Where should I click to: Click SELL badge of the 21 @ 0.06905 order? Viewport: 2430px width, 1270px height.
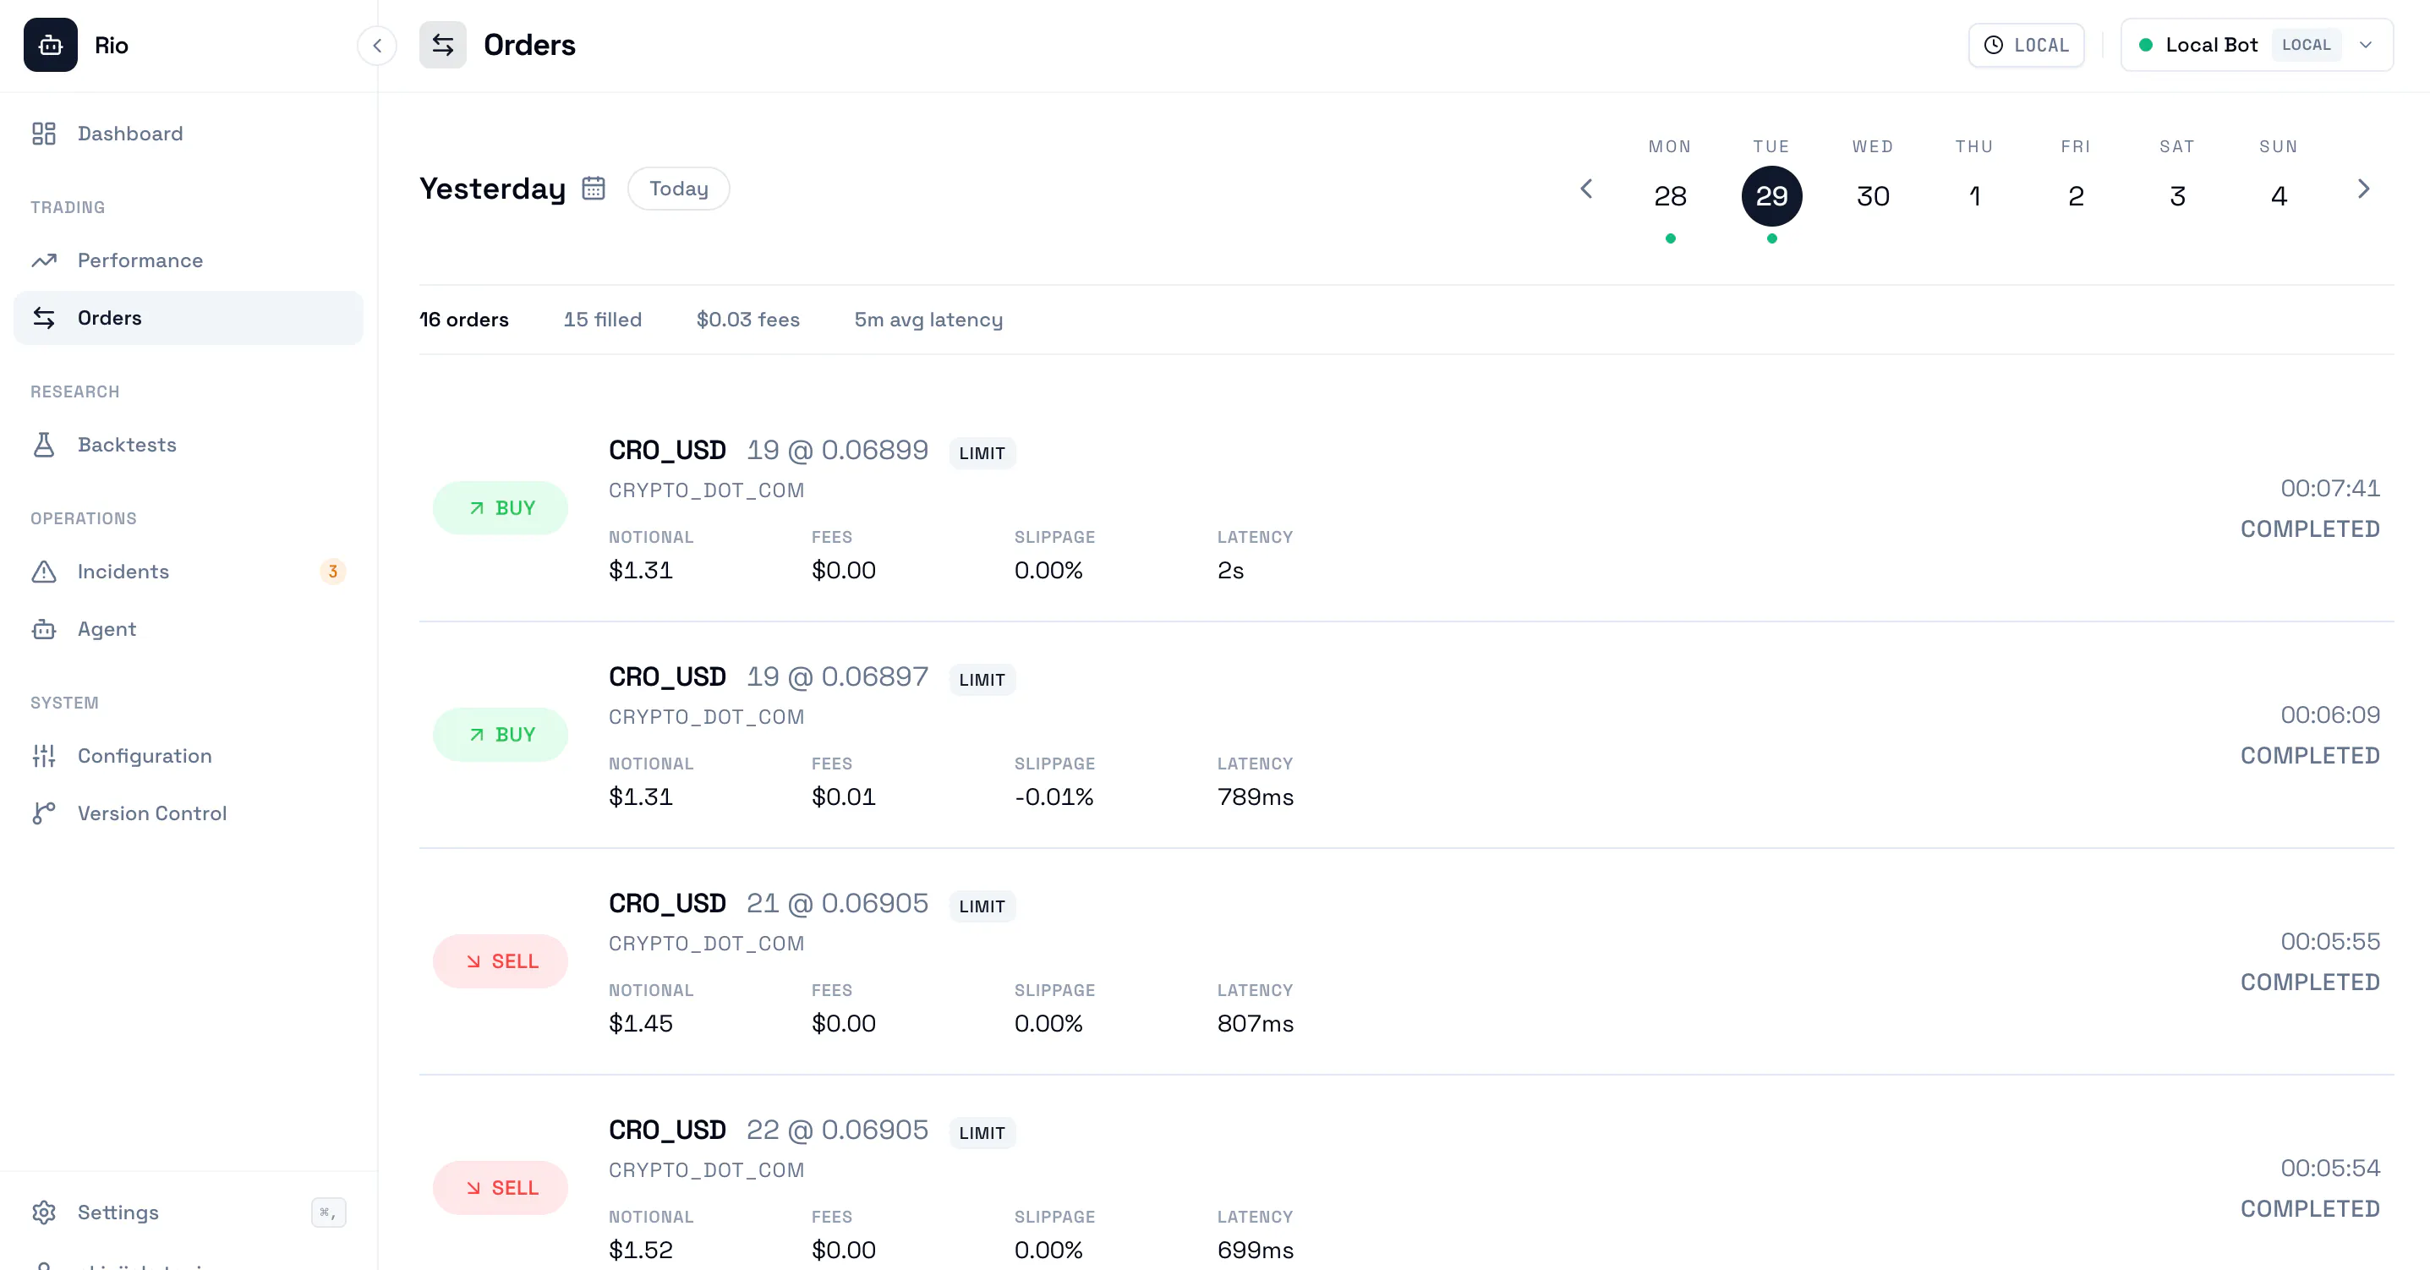(x=500, y=961)
